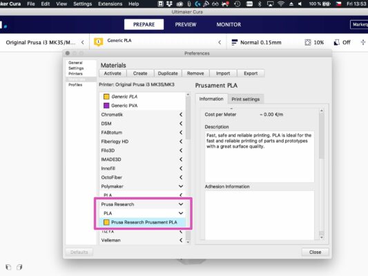Open the Settings menu
This screenshot has height=276, width=368.
click(x=83, y=3)
